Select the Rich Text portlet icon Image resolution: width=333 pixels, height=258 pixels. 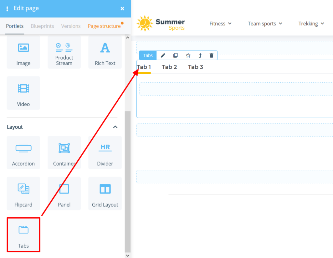click(x=105, y=52)
